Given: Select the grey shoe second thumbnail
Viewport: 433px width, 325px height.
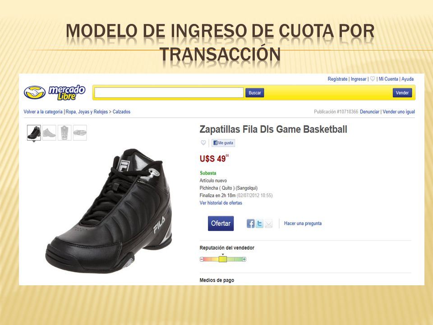Looking at the screenshot, I should pos(49,133).
